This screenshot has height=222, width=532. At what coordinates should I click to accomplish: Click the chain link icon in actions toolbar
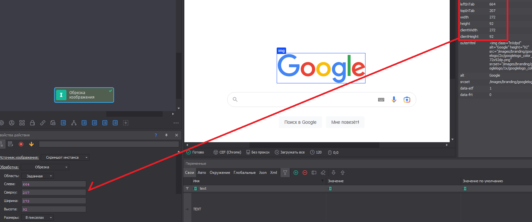coord(43,123)
